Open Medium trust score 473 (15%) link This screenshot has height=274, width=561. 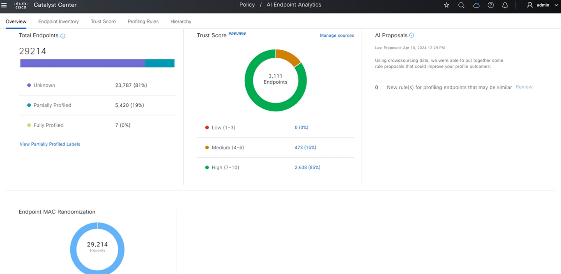point(305,147)
